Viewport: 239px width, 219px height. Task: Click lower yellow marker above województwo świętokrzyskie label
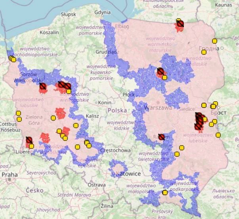click(177, 154)
